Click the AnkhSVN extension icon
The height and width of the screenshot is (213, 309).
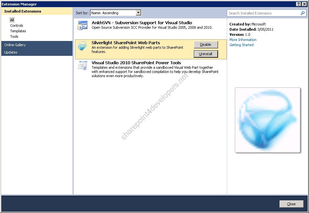coord(83,25)
